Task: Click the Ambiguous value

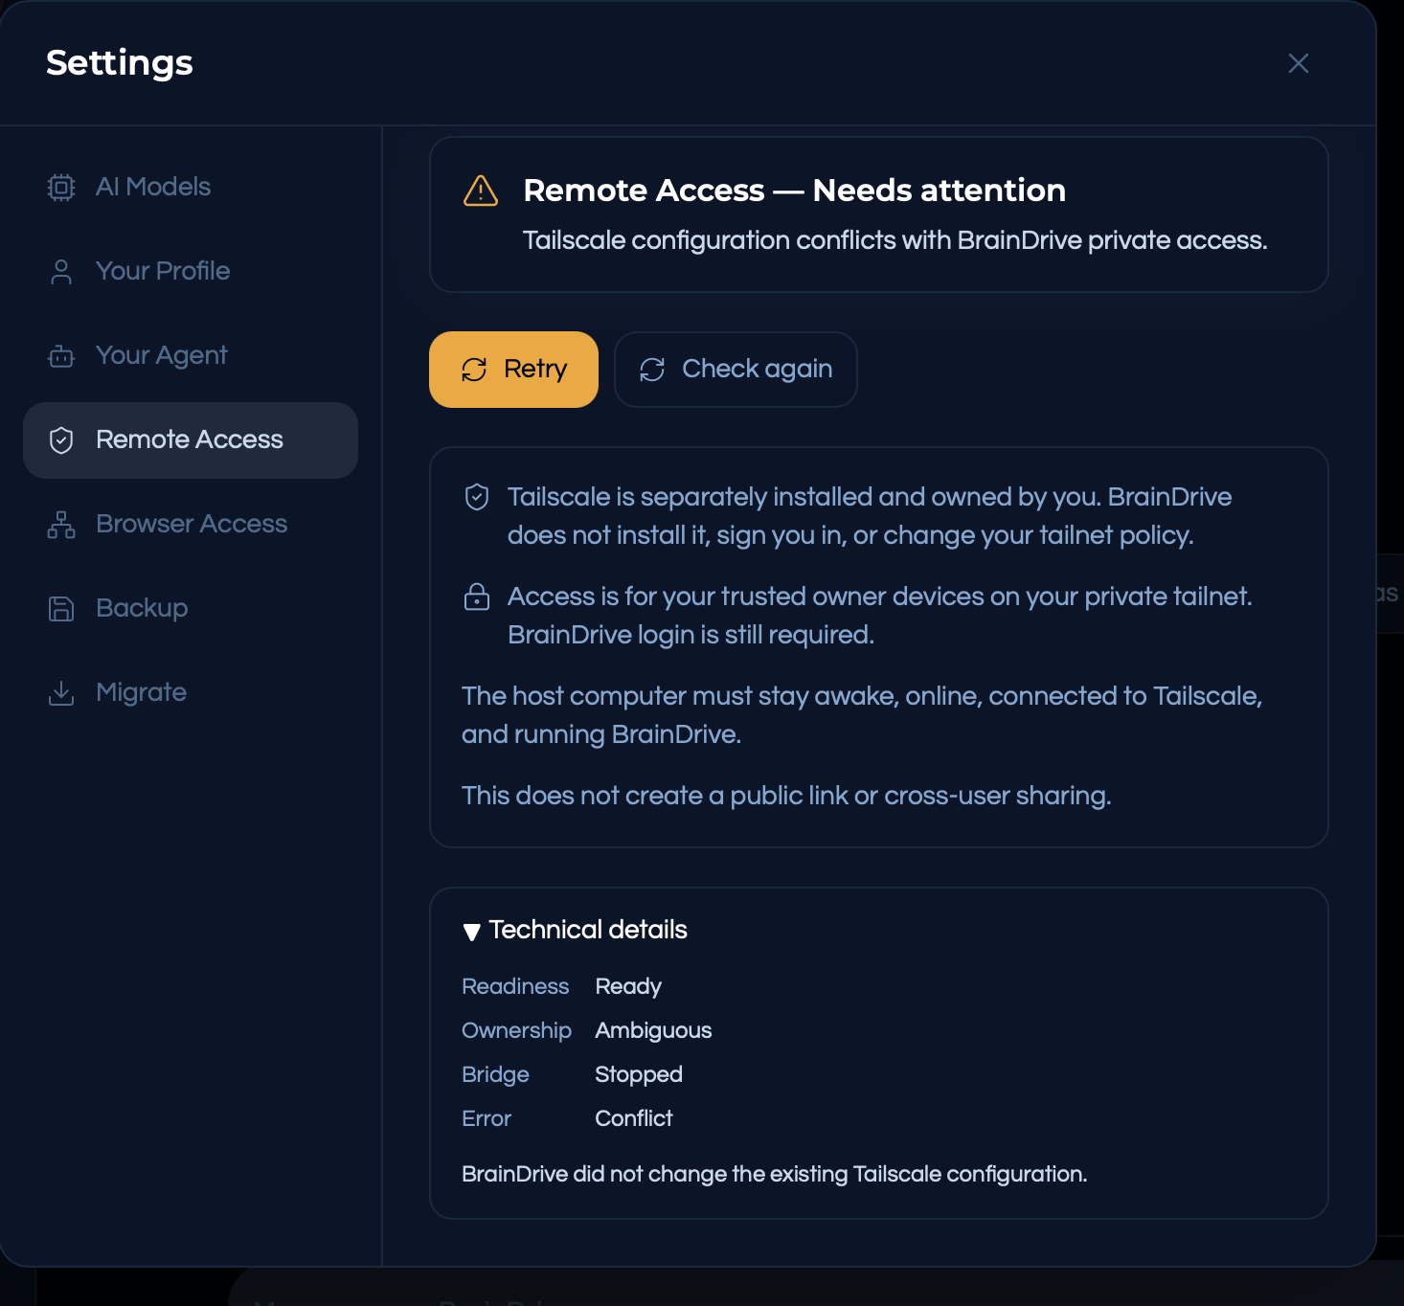Action: (653, 1031)
